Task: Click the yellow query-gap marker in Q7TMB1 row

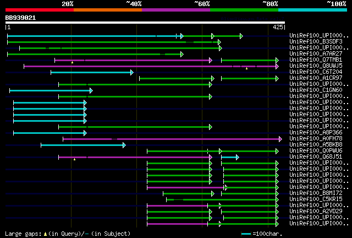Action: tap(72, 62)
